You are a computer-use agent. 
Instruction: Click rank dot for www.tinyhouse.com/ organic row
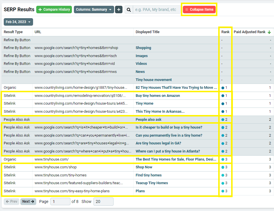(223, 159)
